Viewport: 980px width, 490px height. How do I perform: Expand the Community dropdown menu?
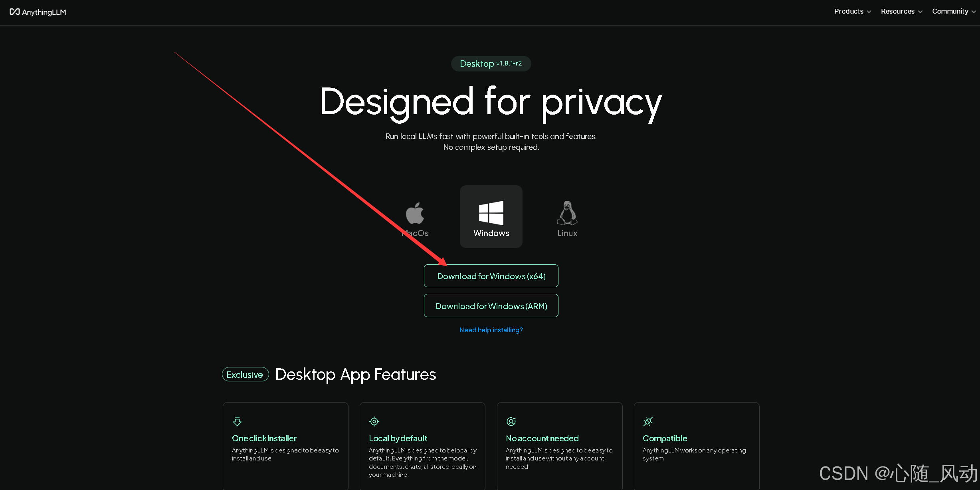[x=954, y=12]
